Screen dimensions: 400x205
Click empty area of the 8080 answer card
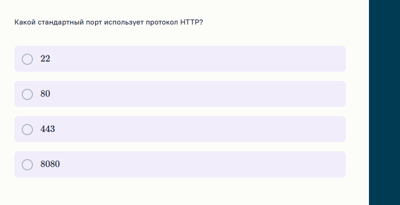tap(200, 164)
